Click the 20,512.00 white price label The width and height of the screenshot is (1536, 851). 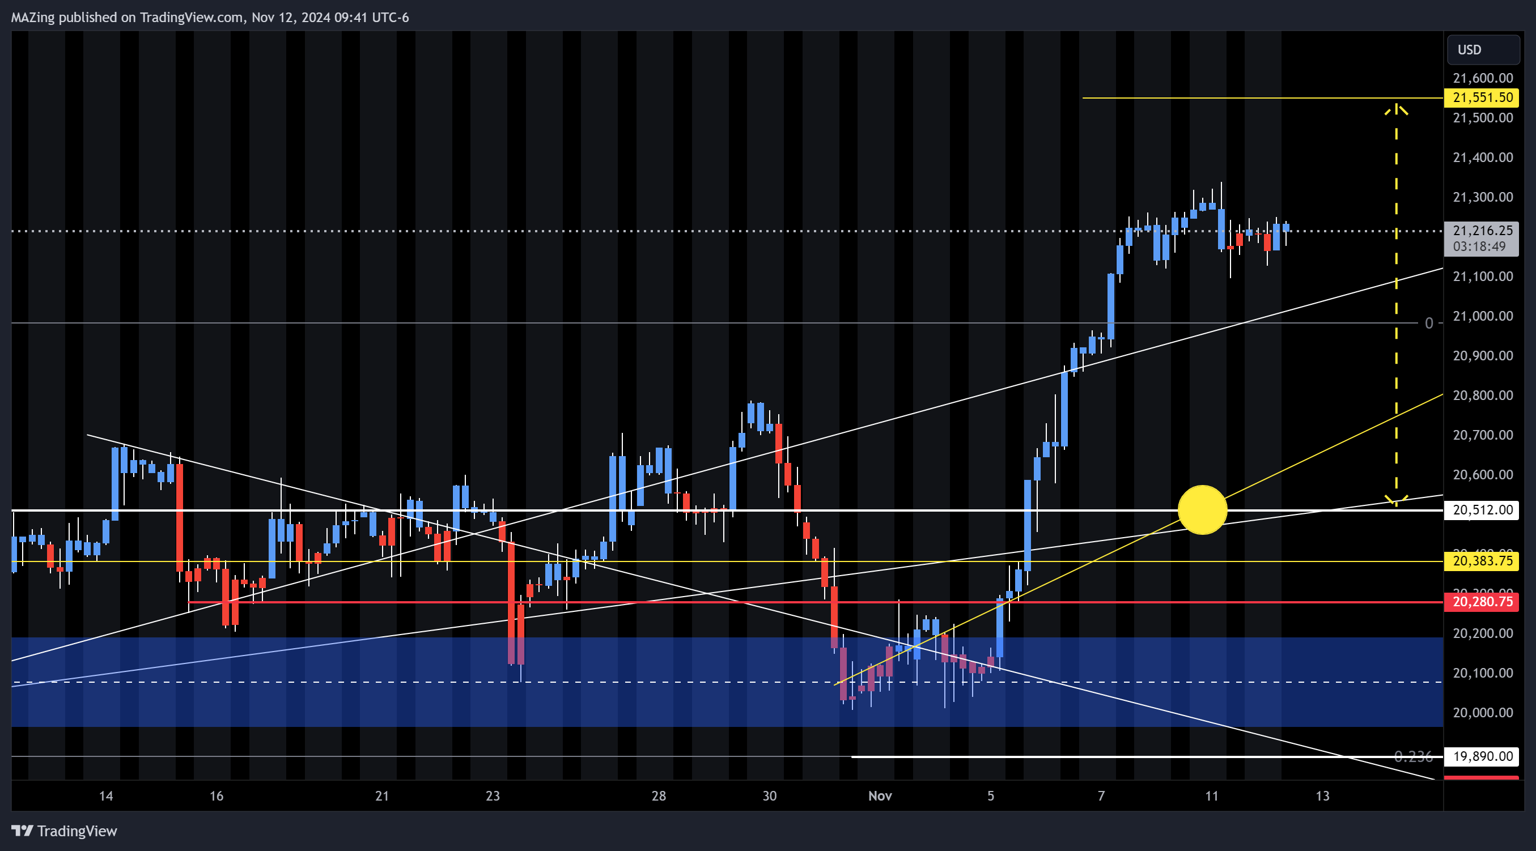[x=1481, y=509]
